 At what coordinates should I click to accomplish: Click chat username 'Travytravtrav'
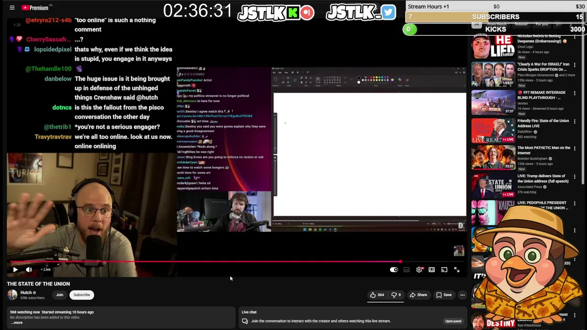tap(53, 137)
